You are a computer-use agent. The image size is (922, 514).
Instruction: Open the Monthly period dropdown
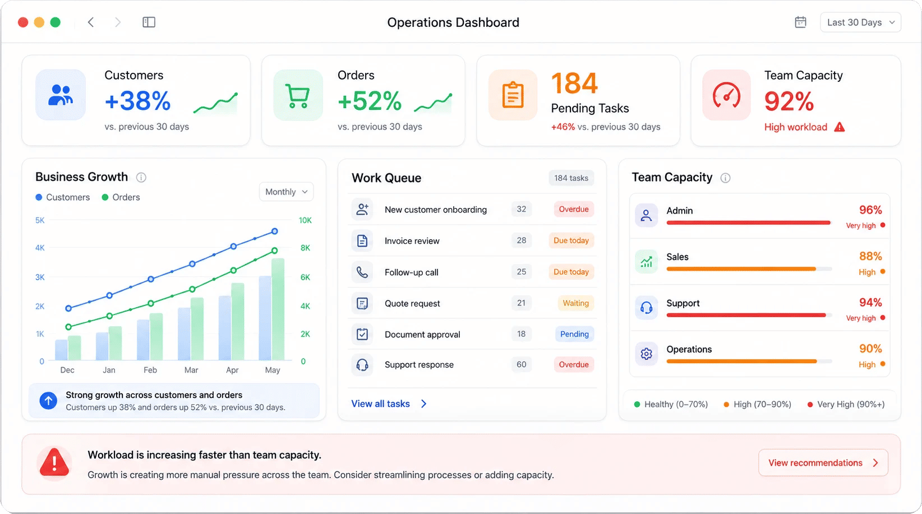pyautogui.click(x=286, y=192)
